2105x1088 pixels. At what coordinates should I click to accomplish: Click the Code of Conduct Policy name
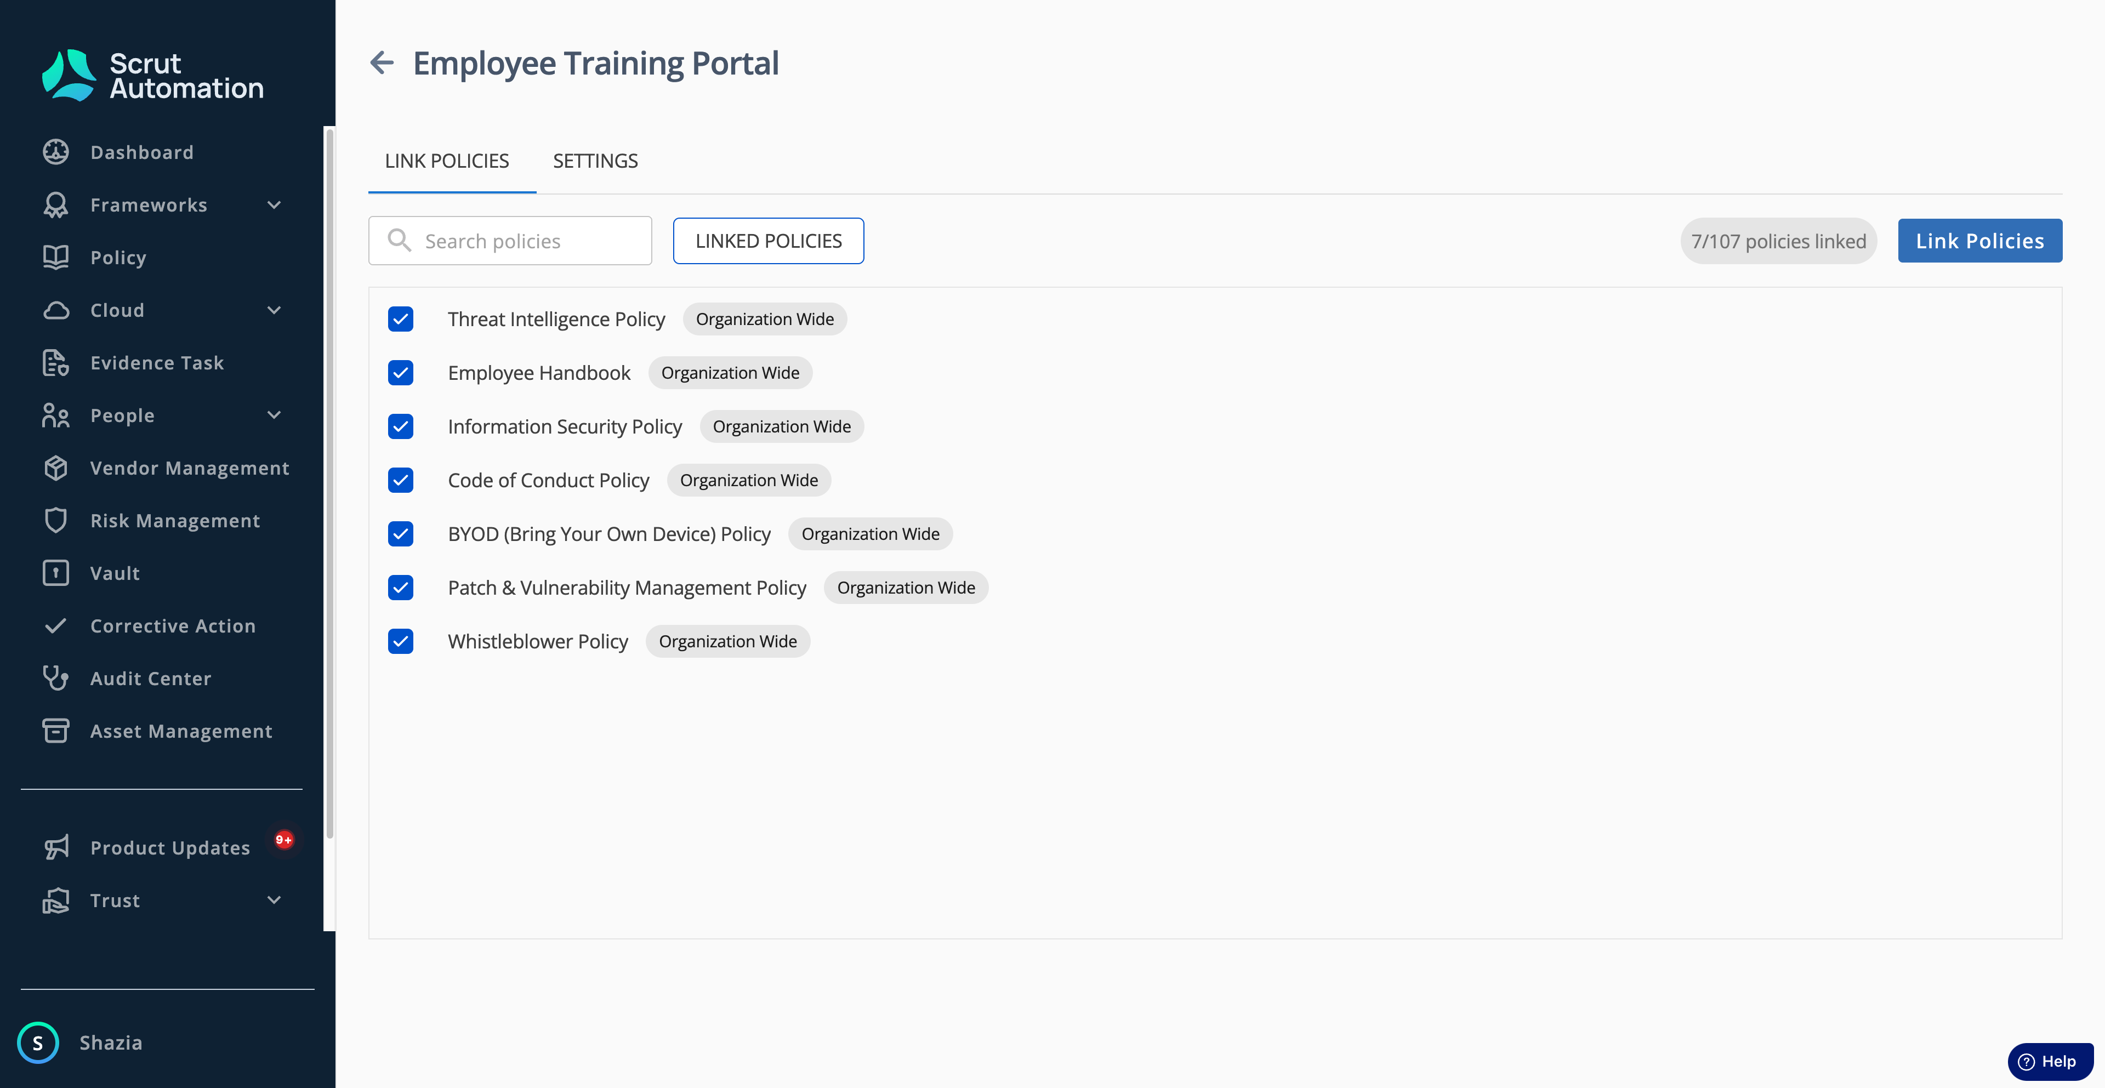[548, 480]
